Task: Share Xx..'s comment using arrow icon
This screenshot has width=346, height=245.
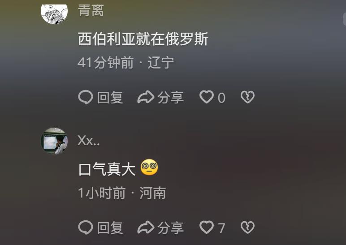Action: 146,227
